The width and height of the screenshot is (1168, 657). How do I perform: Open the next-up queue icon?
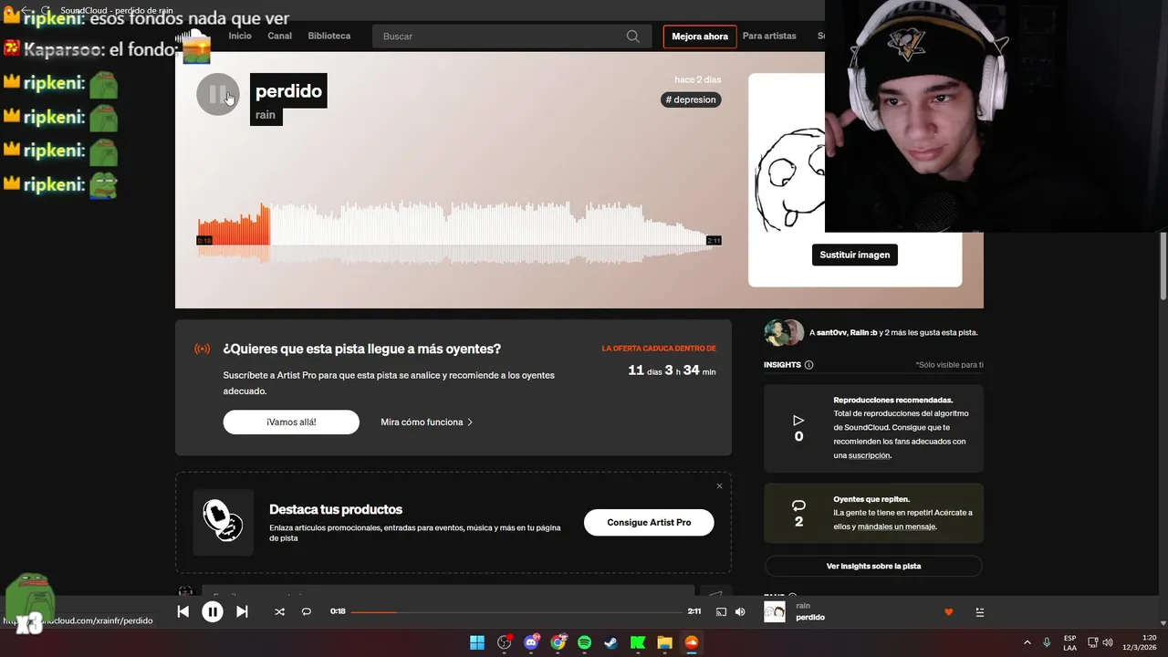(979, 612)
